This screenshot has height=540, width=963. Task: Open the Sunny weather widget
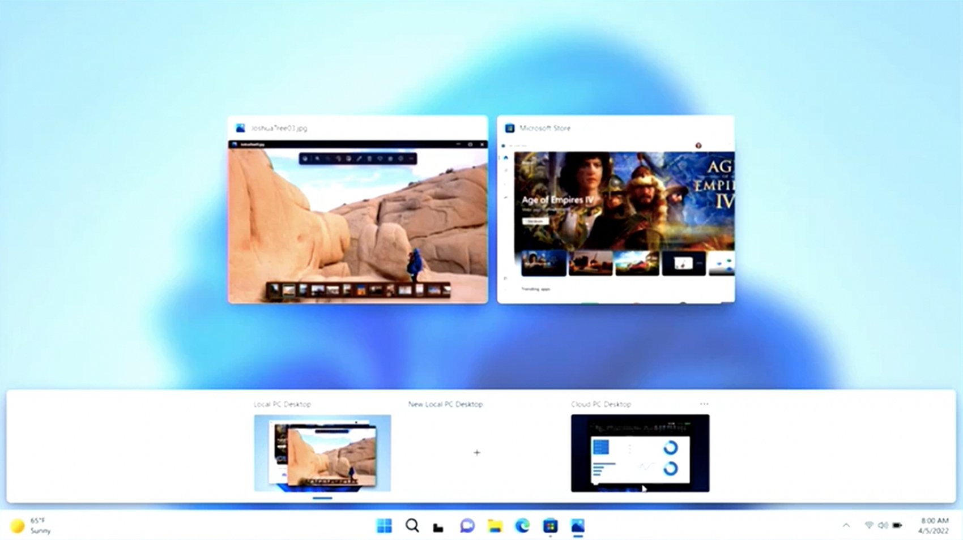[x=31, y=526]
